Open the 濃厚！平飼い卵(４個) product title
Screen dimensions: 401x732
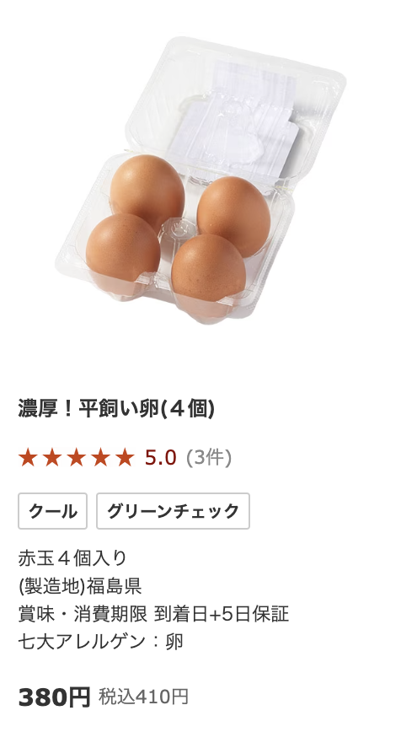[116, 409]
